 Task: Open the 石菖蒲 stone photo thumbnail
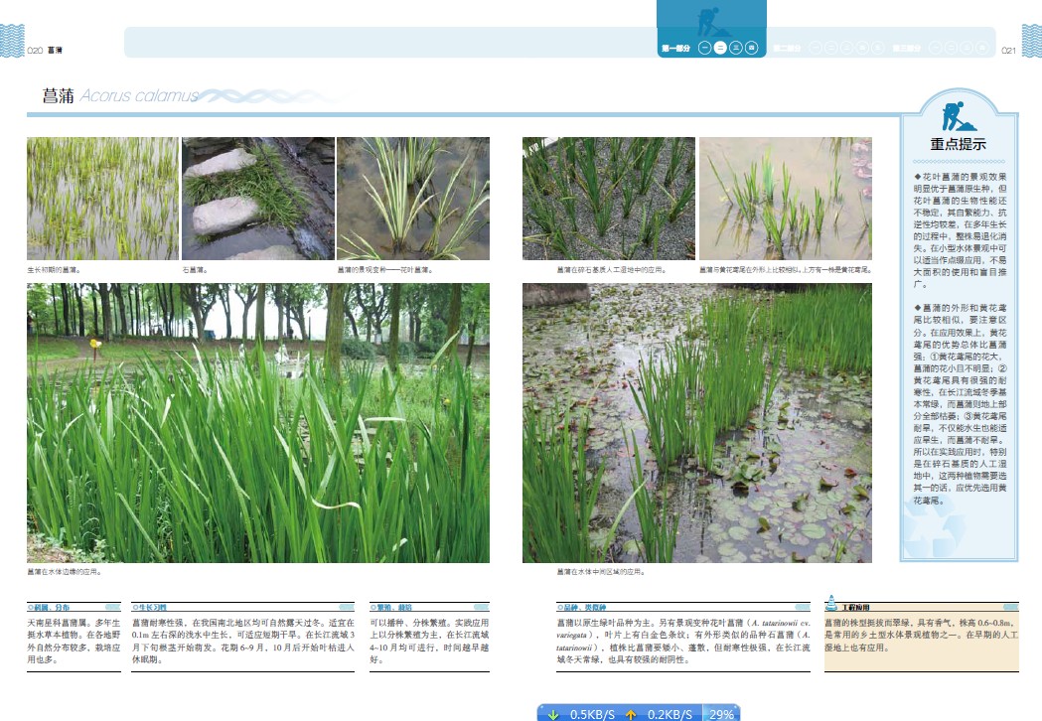257,199
